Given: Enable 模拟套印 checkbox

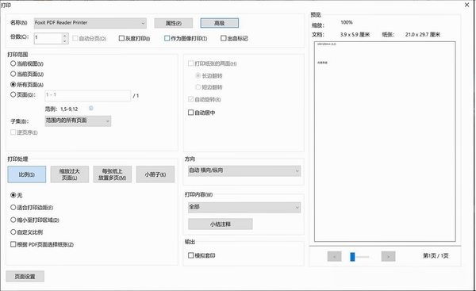Looking at the screenshot, I should tap(190, 255).
